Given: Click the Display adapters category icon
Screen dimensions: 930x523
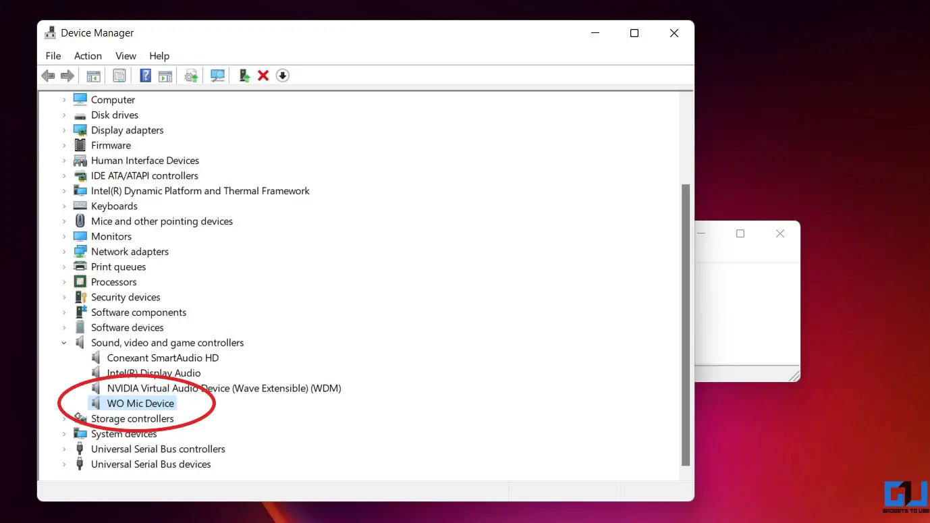Looking at the screenshot, I should click(80, 130).
